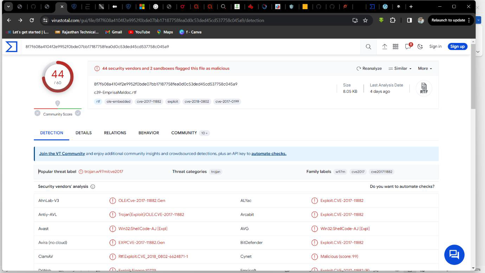Click community score downvote X
This screenshot has height=273, width=485.
[x=37, y=113]
